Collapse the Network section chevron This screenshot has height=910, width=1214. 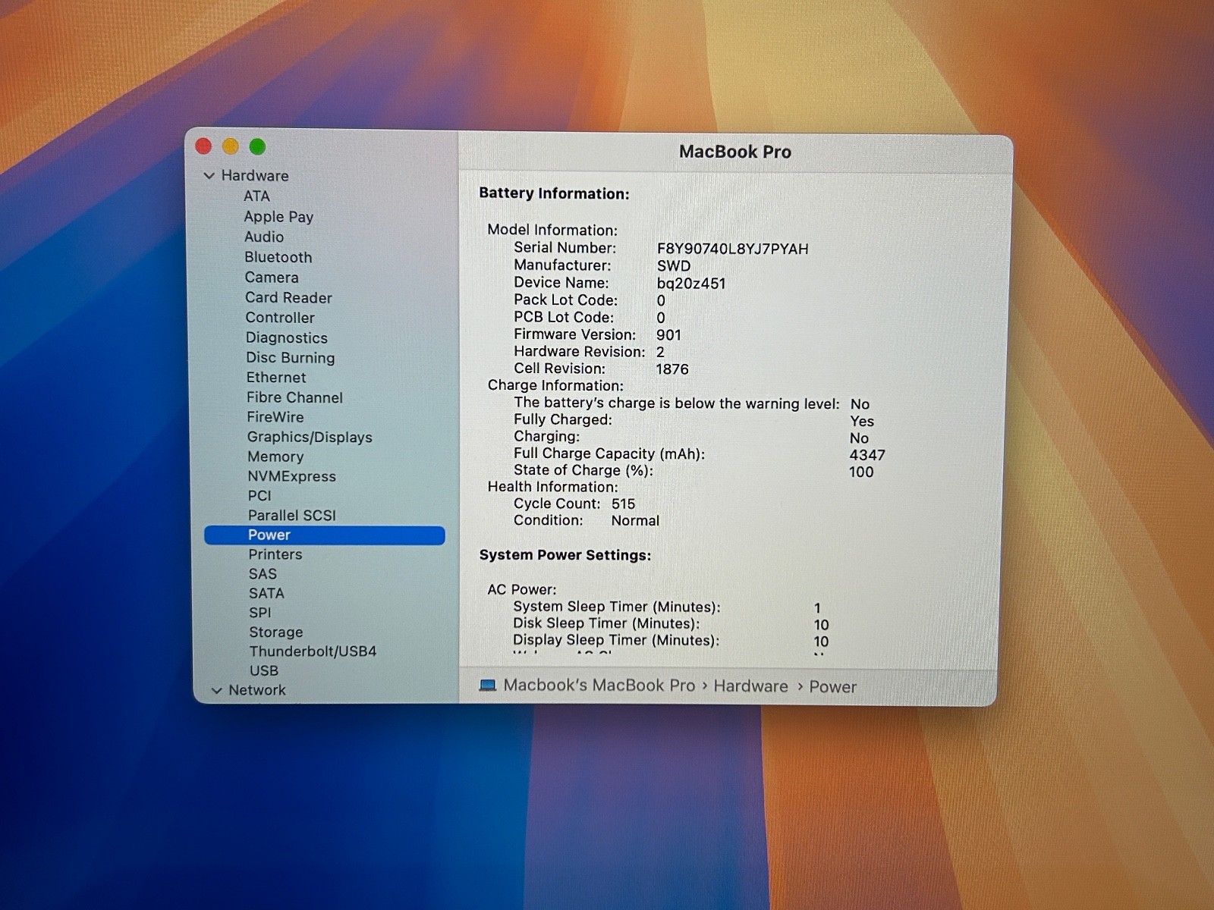pos(217,691)
